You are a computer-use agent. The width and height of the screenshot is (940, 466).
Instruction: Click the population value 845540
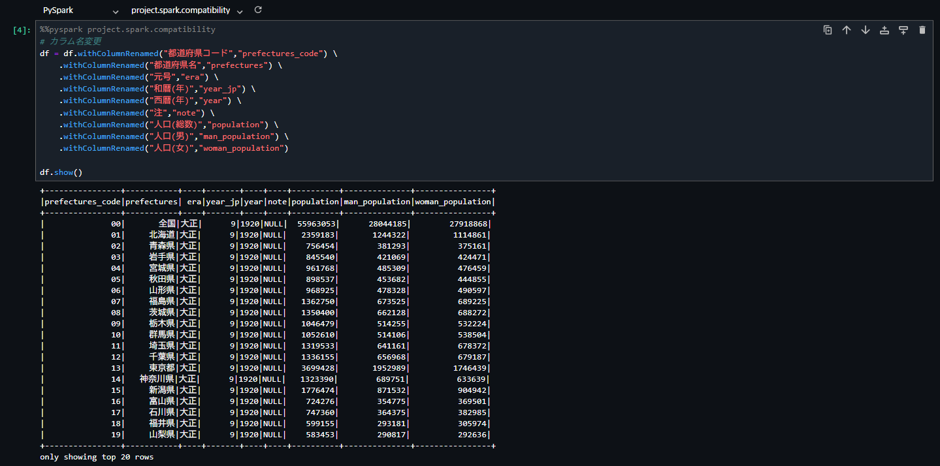pyautogui.click(x=321, y=257)
